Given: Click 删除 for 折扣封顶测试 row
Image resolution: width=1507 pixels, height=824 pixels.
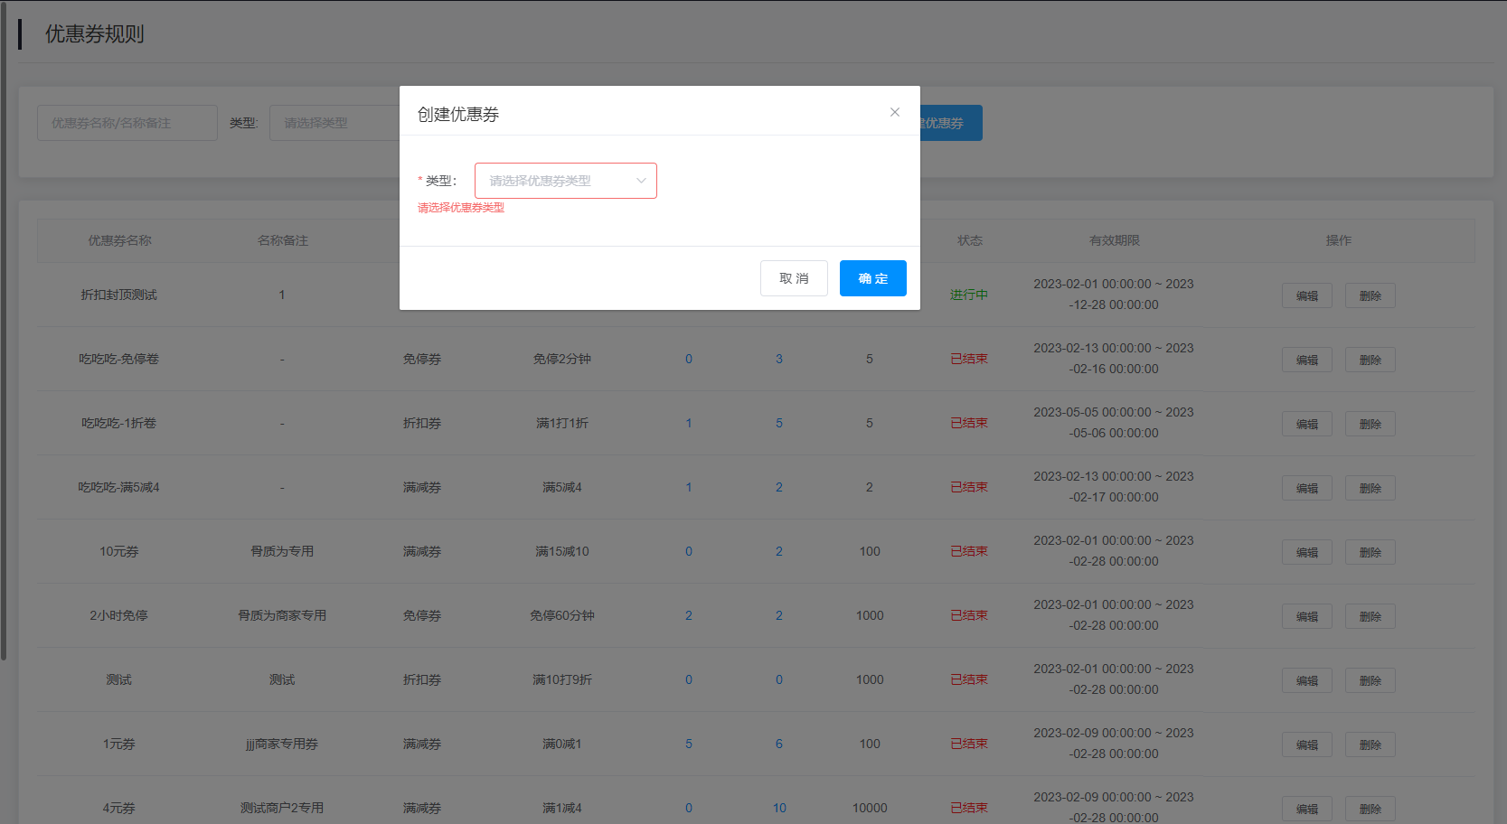Looking at the screenshot, I should point(1370,295).
